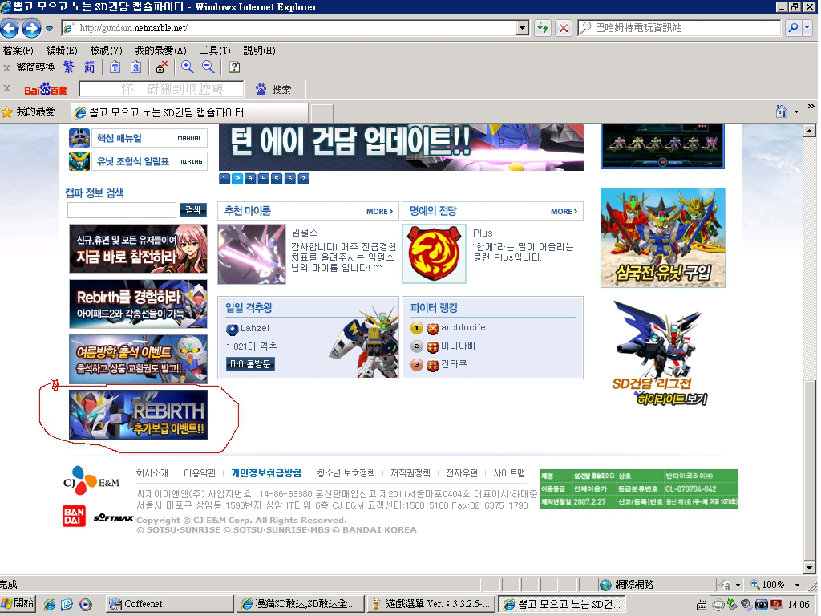Open 회사소개 footer link
Screen dimensions: 821x616
[x=152, y=473]
